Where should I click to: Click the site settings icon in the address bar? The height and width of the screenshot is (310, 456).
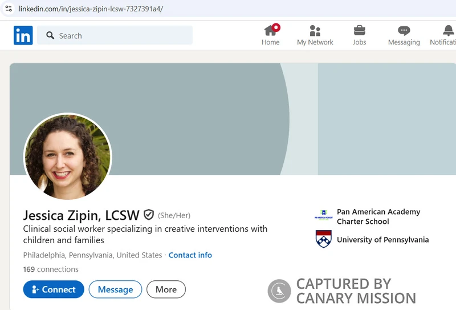coord(9,9)
